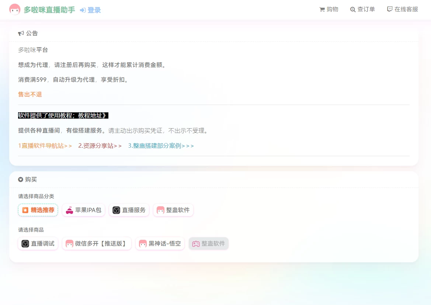The width and height of the screenshot is (431, 305).
Task: Click the 多啦咪平台 announcement heading
Action: tap(33, 50)
